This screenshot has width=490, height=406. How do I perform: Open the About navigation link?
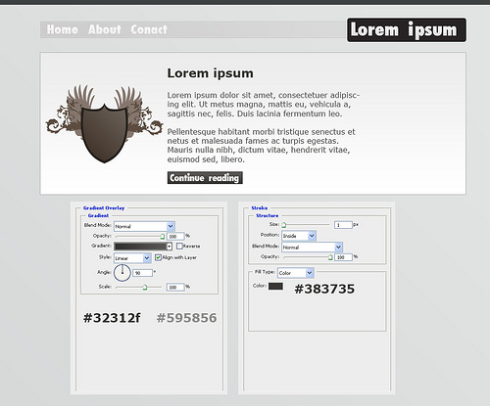[105, 29]
